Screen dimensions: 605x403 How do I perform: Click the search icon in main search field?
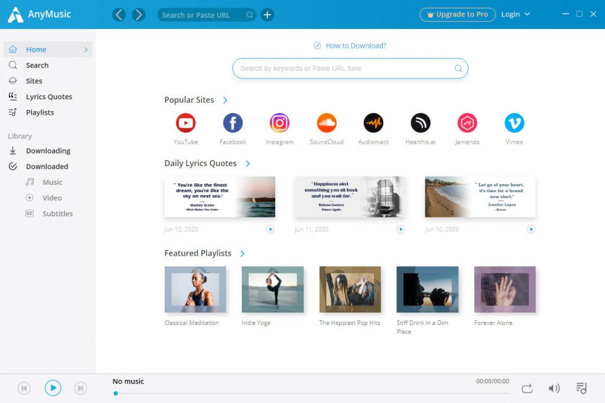(x=458, y=69)
